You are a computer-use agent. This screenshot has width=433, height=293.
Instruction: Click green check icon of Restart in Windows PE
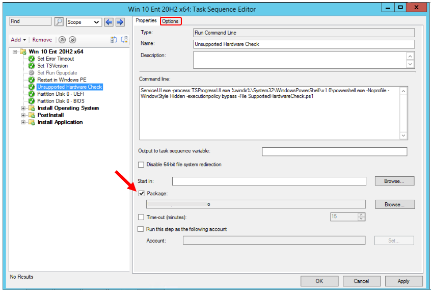click(x=32, y=80)
